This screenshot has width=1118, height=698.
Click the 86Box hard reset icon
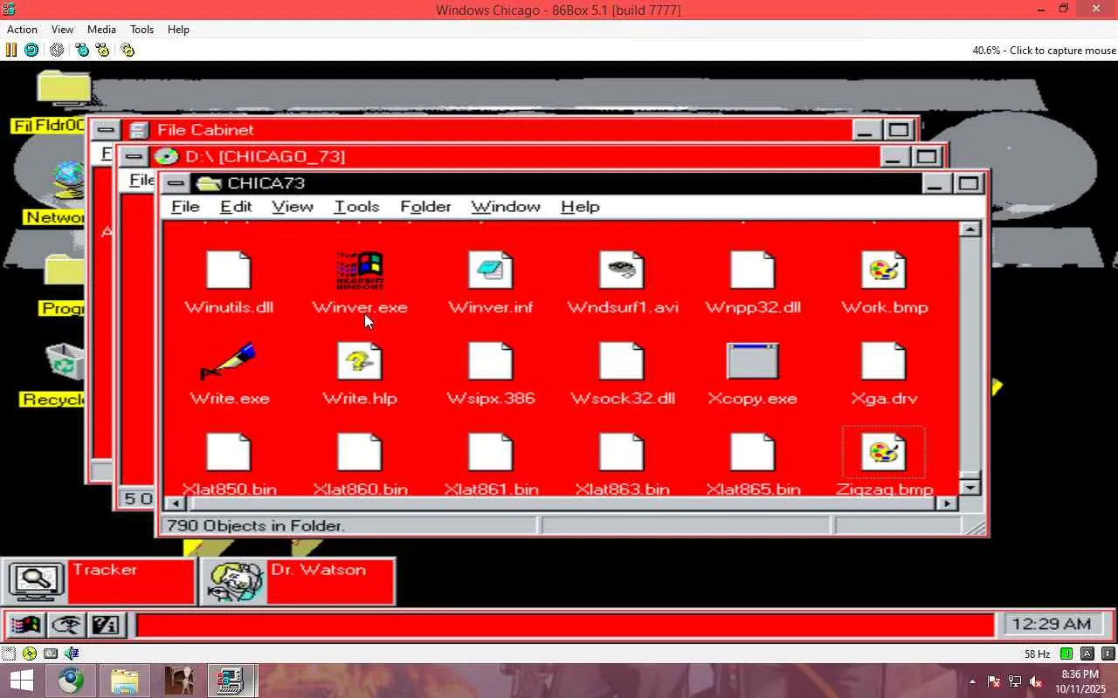pos(31,50)
